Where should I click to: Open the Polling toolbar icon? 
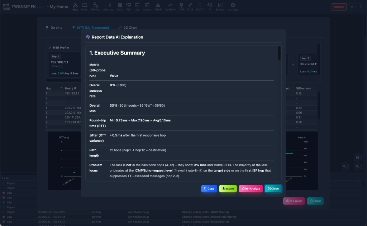[x=95, y=7]
